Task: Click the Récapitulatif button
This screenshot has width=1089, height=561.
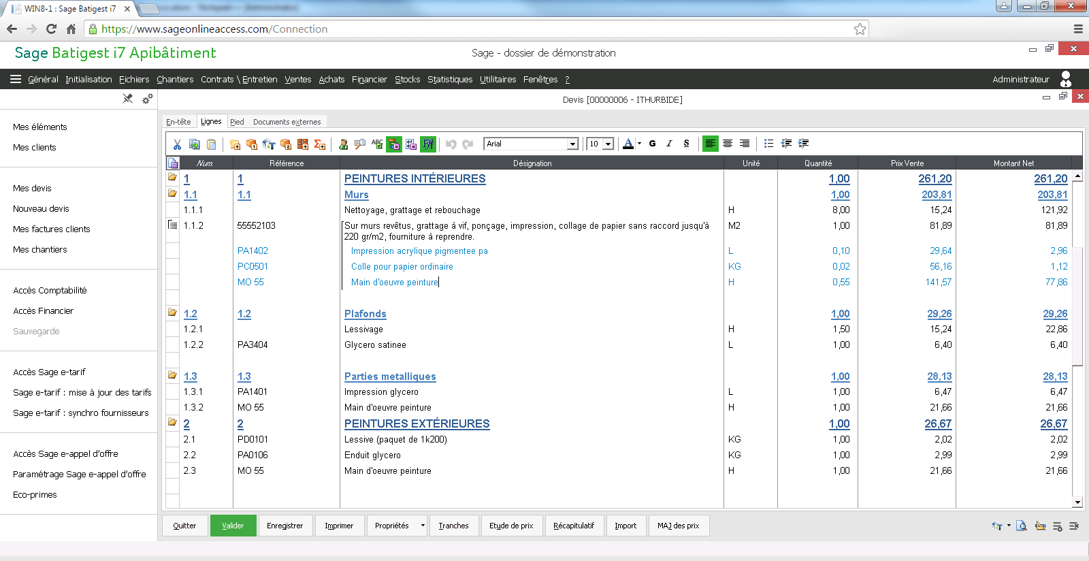Action: 574,526
